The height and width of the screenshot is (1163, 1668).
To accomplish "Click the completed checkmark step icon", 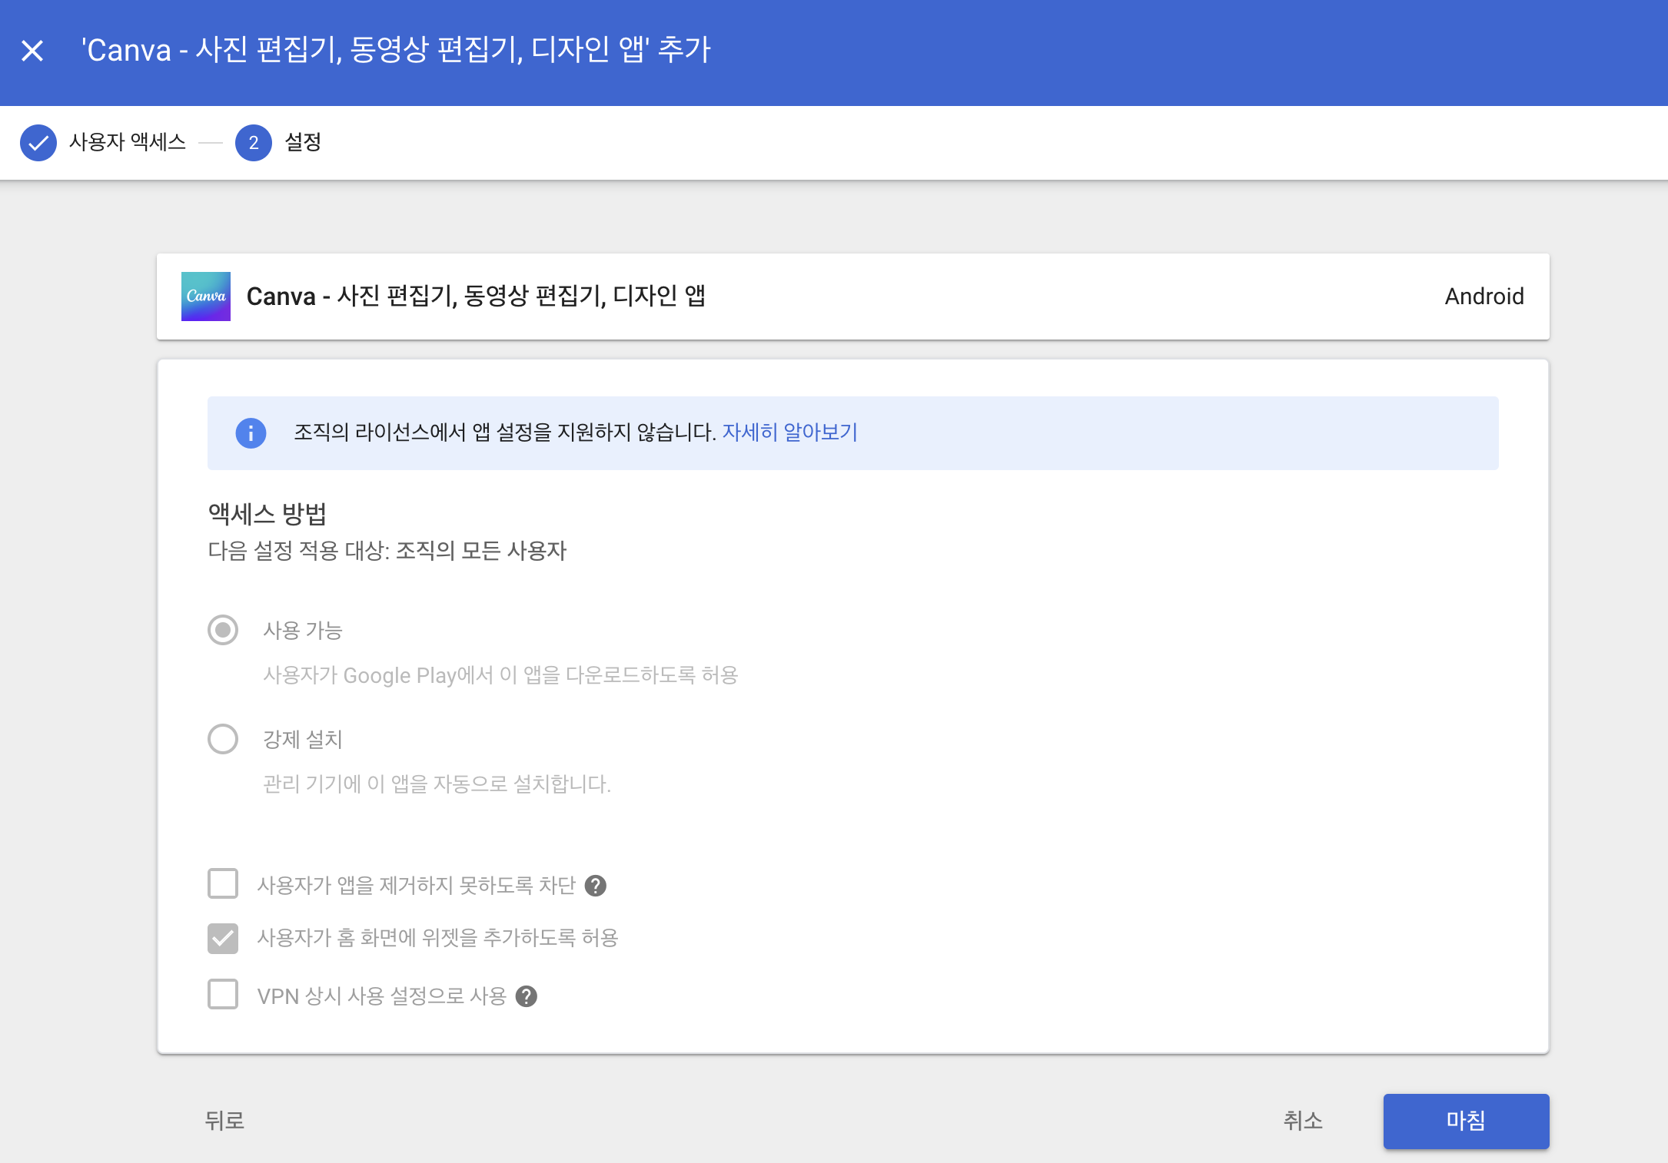I will click(38, 143).
